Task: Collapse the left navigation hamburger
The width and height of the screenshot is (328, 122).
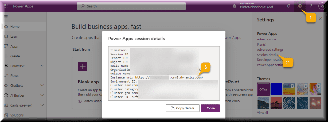Action: (6, 17)
